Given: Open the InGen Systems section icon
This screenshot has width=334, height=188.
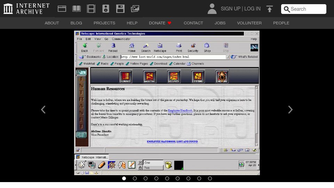Looking at the screenshot, I should click(x=198, y=77).
